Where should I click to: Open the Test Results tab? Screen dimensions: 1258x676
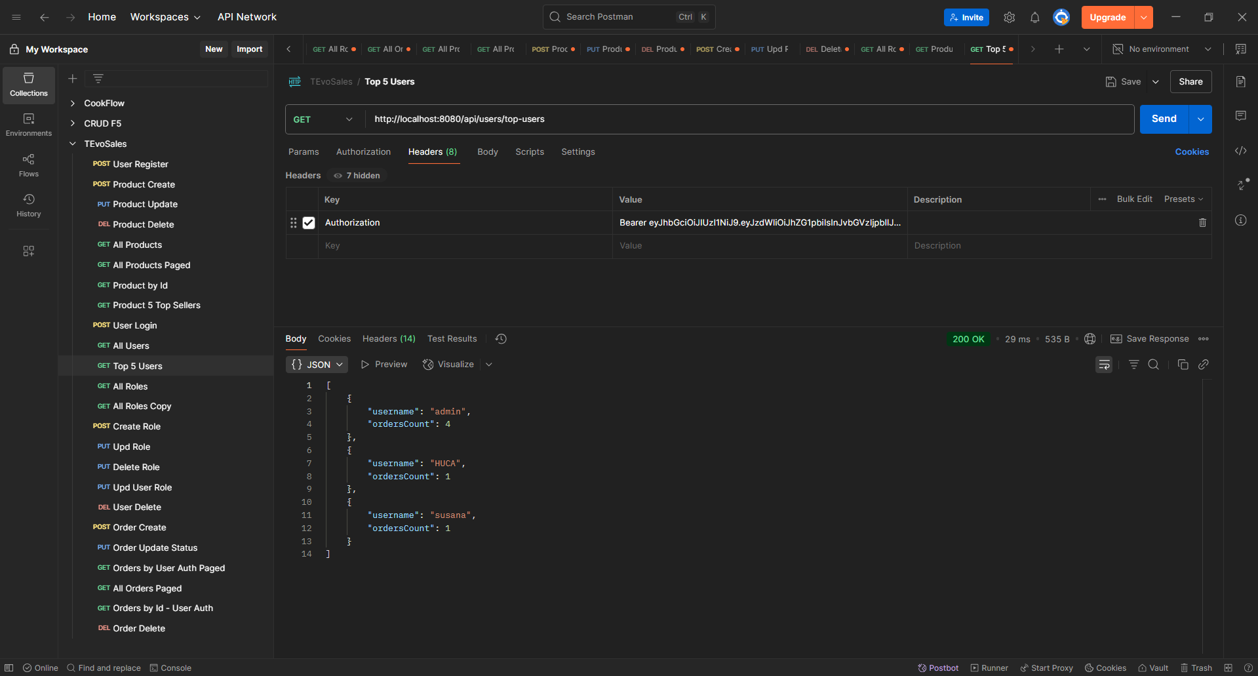pyautogui.click(x=452, y=339)
